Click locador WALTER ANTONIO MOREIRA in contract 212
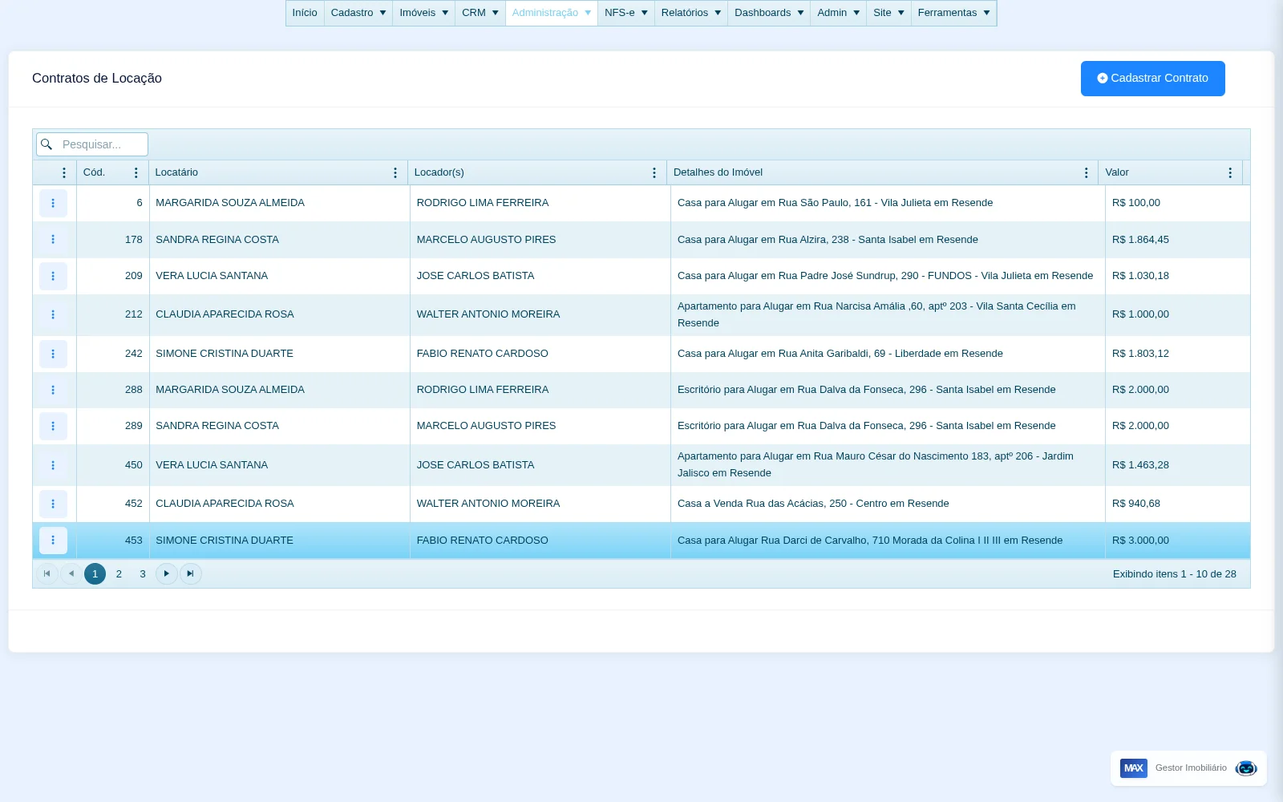 coord(488,314)
